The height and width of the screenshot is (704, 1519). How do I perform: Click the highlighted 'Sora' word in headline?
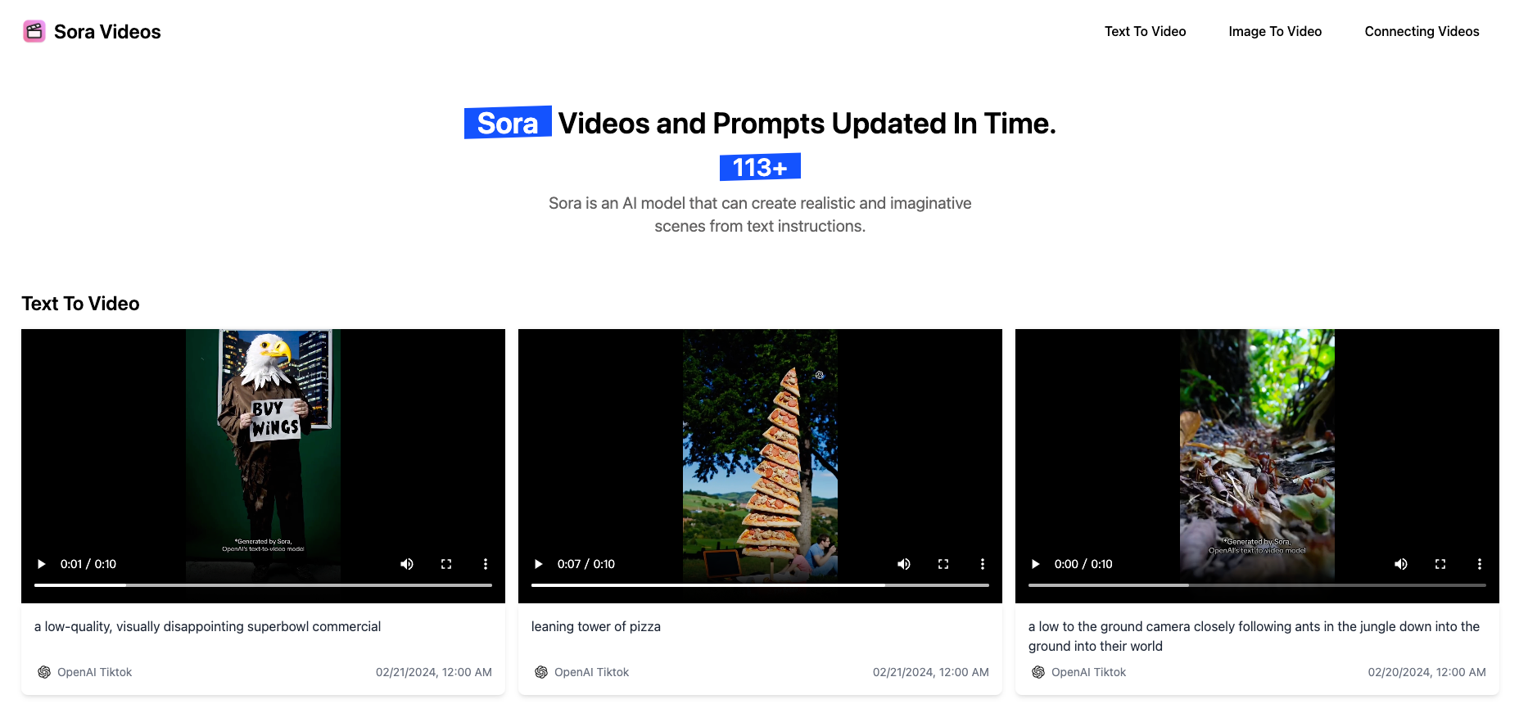pyautogui.click(x=508, y=123)
